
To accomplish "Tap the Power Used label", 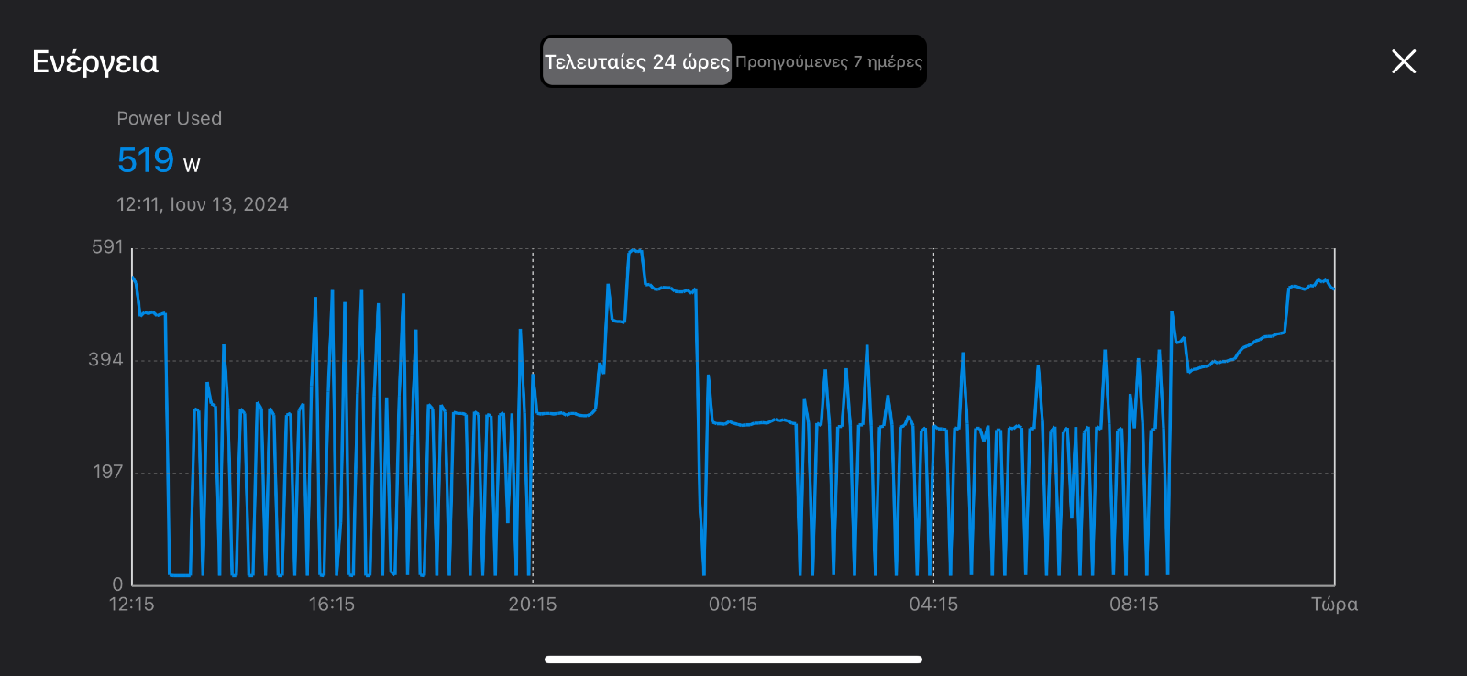I will pos(170,118).
